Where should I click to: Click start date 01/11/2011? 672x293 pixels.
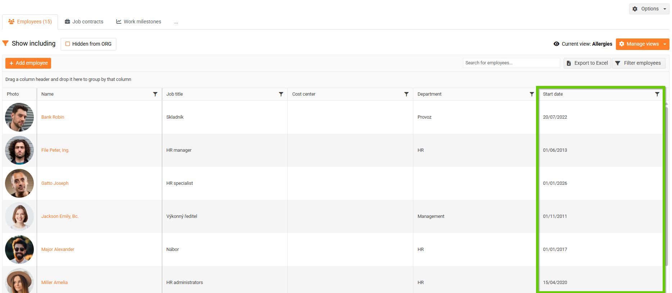click(555, 216)
